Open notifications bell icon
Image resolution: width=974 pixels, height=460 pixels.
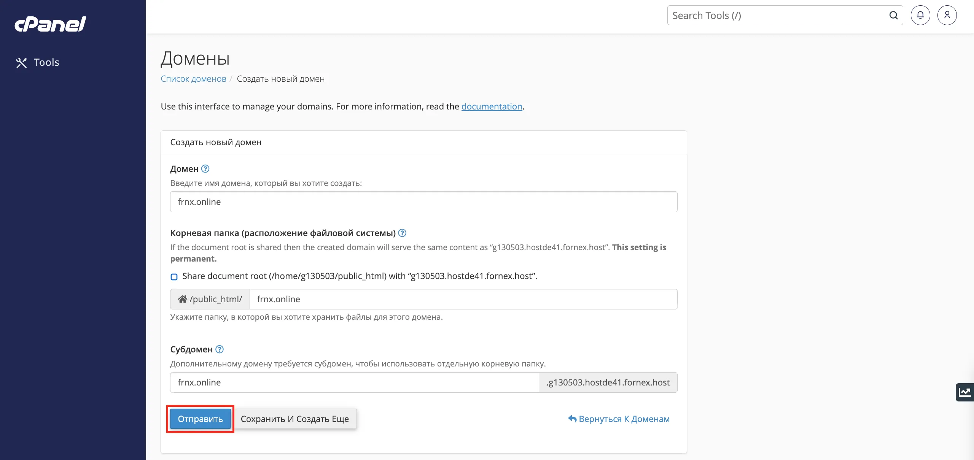click(x=920, y=15)
